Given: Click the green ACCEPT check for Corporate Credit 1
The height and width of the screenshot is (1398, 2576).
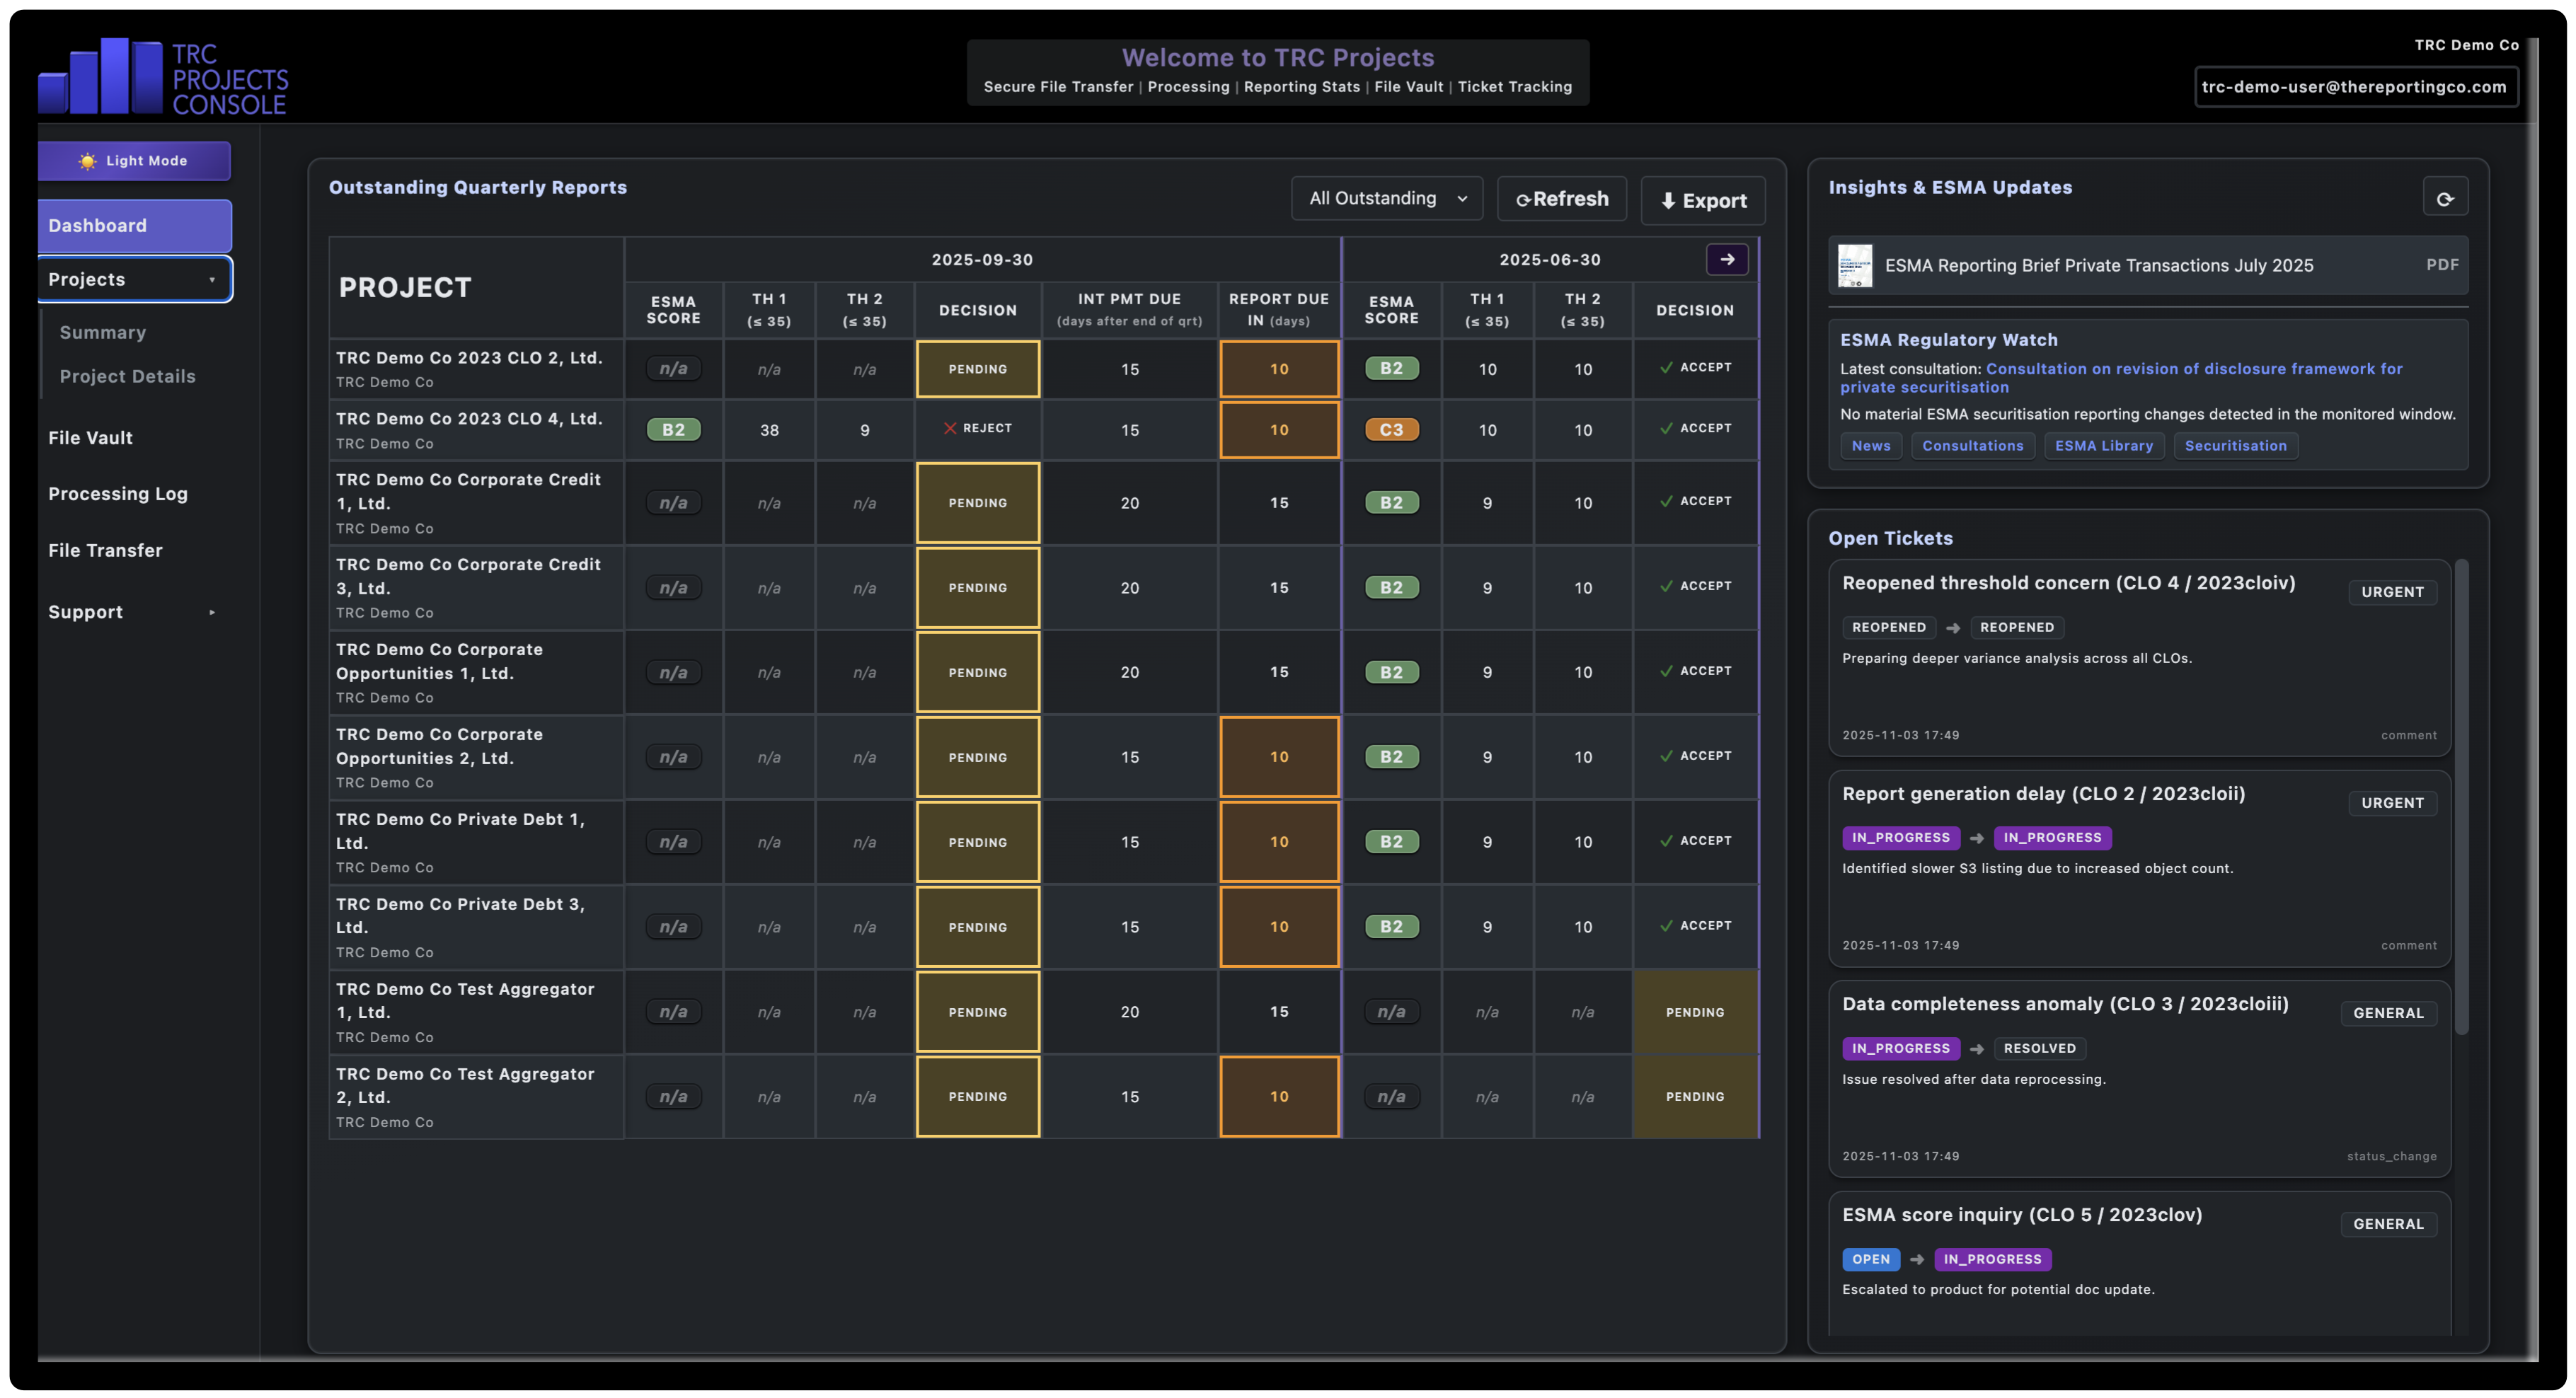Looking at the screenshot, I should pos(1666,501).
